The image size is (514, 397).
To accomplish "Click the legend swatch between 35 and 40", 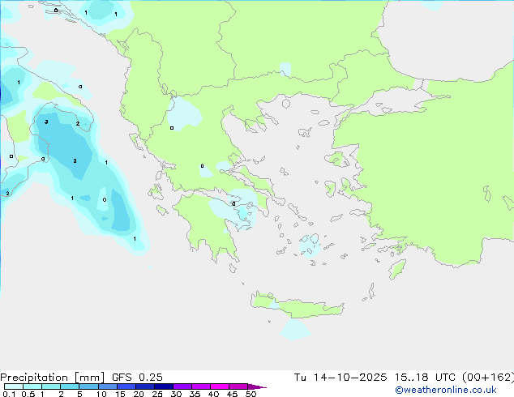I will (201, 386).
